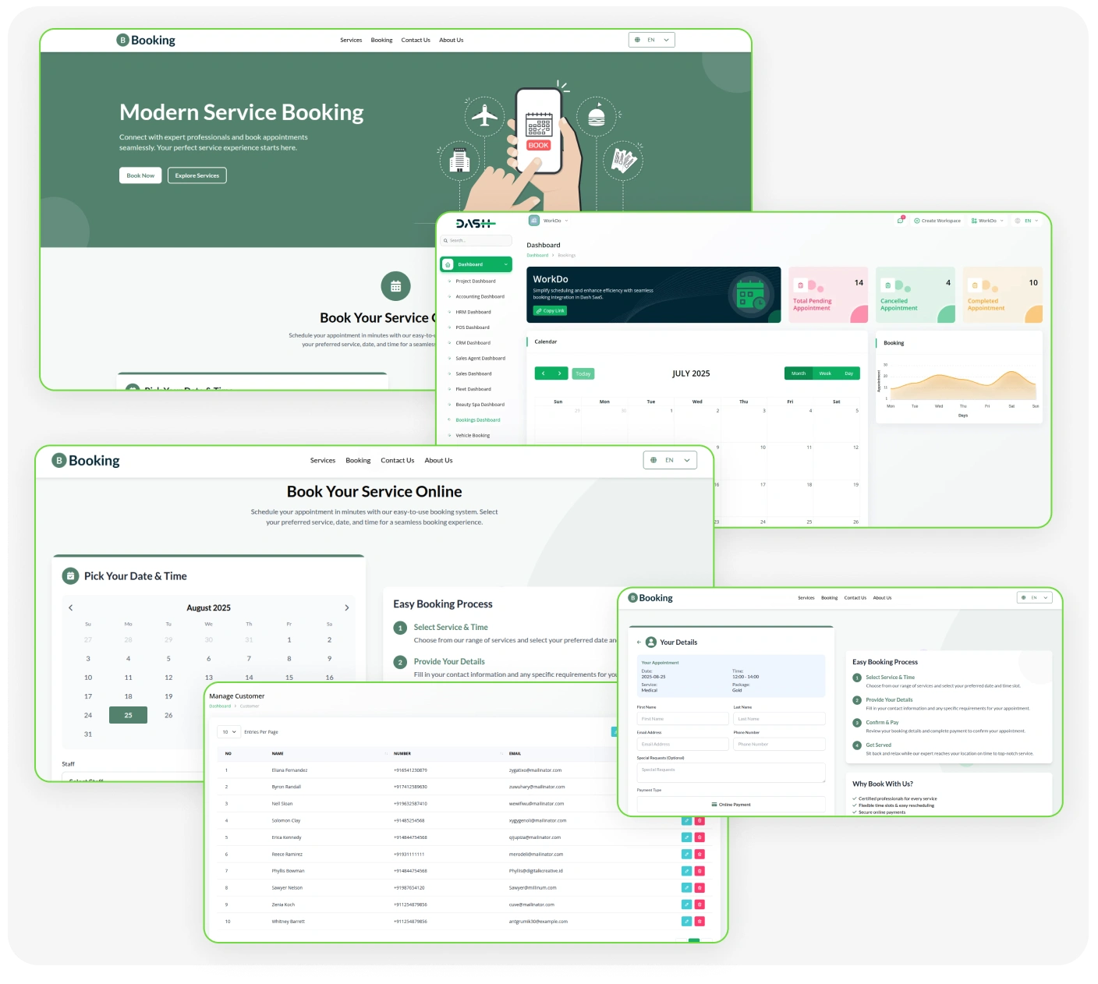Select August 25 in the date picker
Image resolution: width=1098 pixels, height=984 pixels.
(x=128, y=715)
